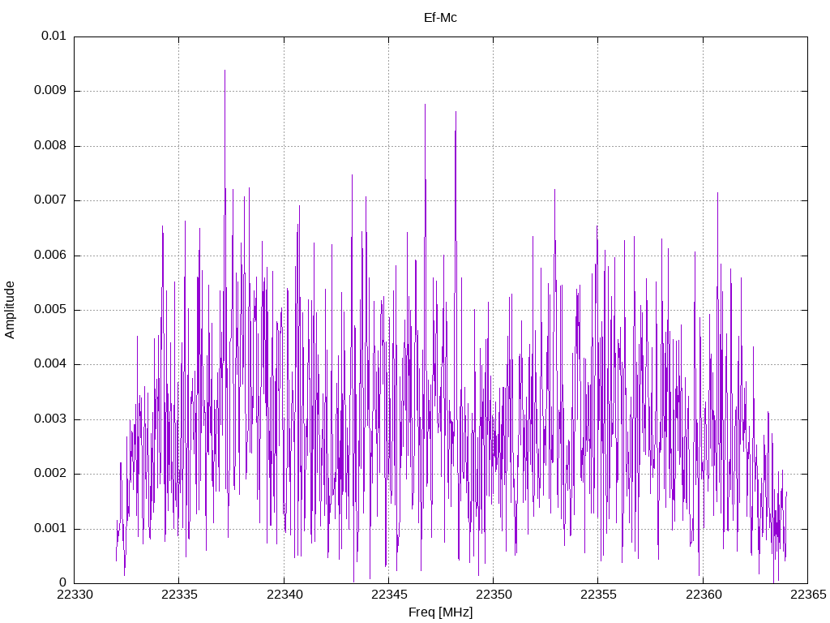Viewport: 830px width, 623px height.
Task: Click the 'Freq [MHz]' x-axis label
Action: pyautogui.click(x=440, y=612)
